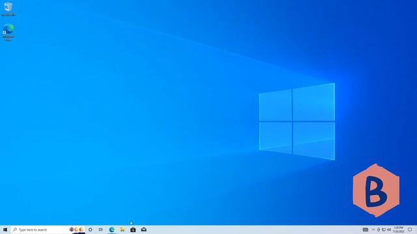Screen dimensions: 417x234
Task: Open the Mail app from the taskbar
Action: point(143,229)
